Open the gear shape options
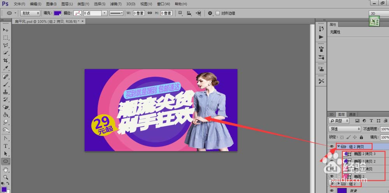 click(210, 13)
